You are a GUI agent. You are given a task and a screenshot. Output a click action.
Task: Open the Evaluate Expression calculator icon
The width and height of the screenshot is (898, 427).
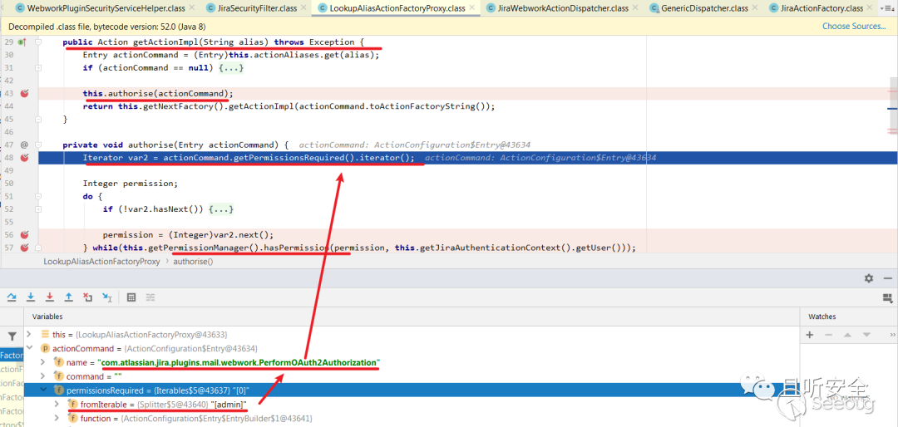click(131, 297)
